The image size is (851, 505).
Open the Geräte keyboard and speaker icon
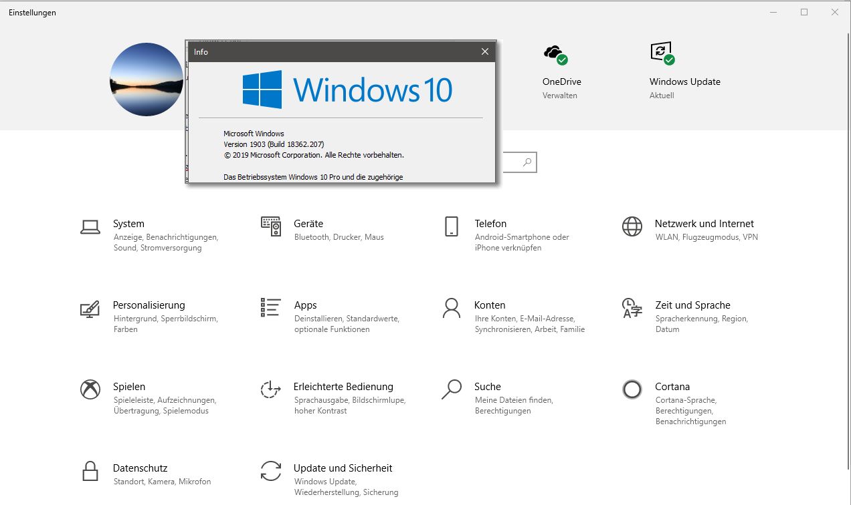(271, 227)
